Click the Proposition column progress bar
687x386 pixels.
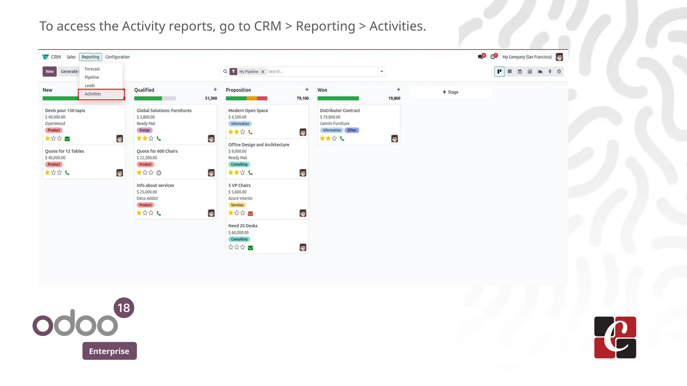click(x=247, y=99)
